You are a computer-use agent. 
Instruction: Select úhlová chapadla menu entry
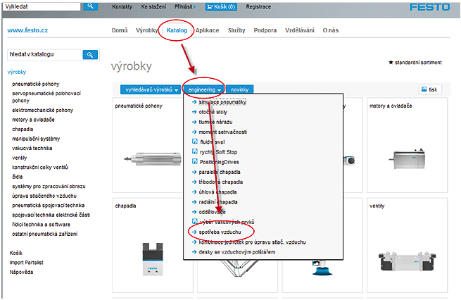215,192
